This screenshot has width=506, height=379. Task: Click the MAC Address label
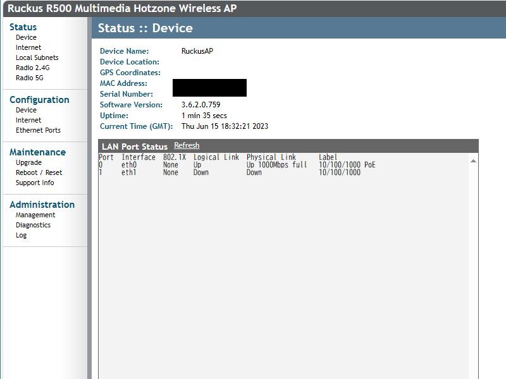[123, 83]
